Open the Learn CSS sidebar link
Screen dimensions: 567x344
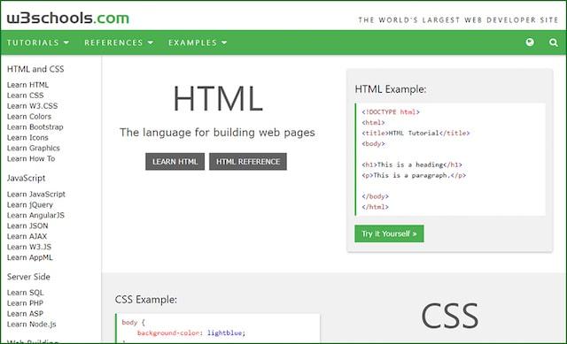(x=26, y=96)
